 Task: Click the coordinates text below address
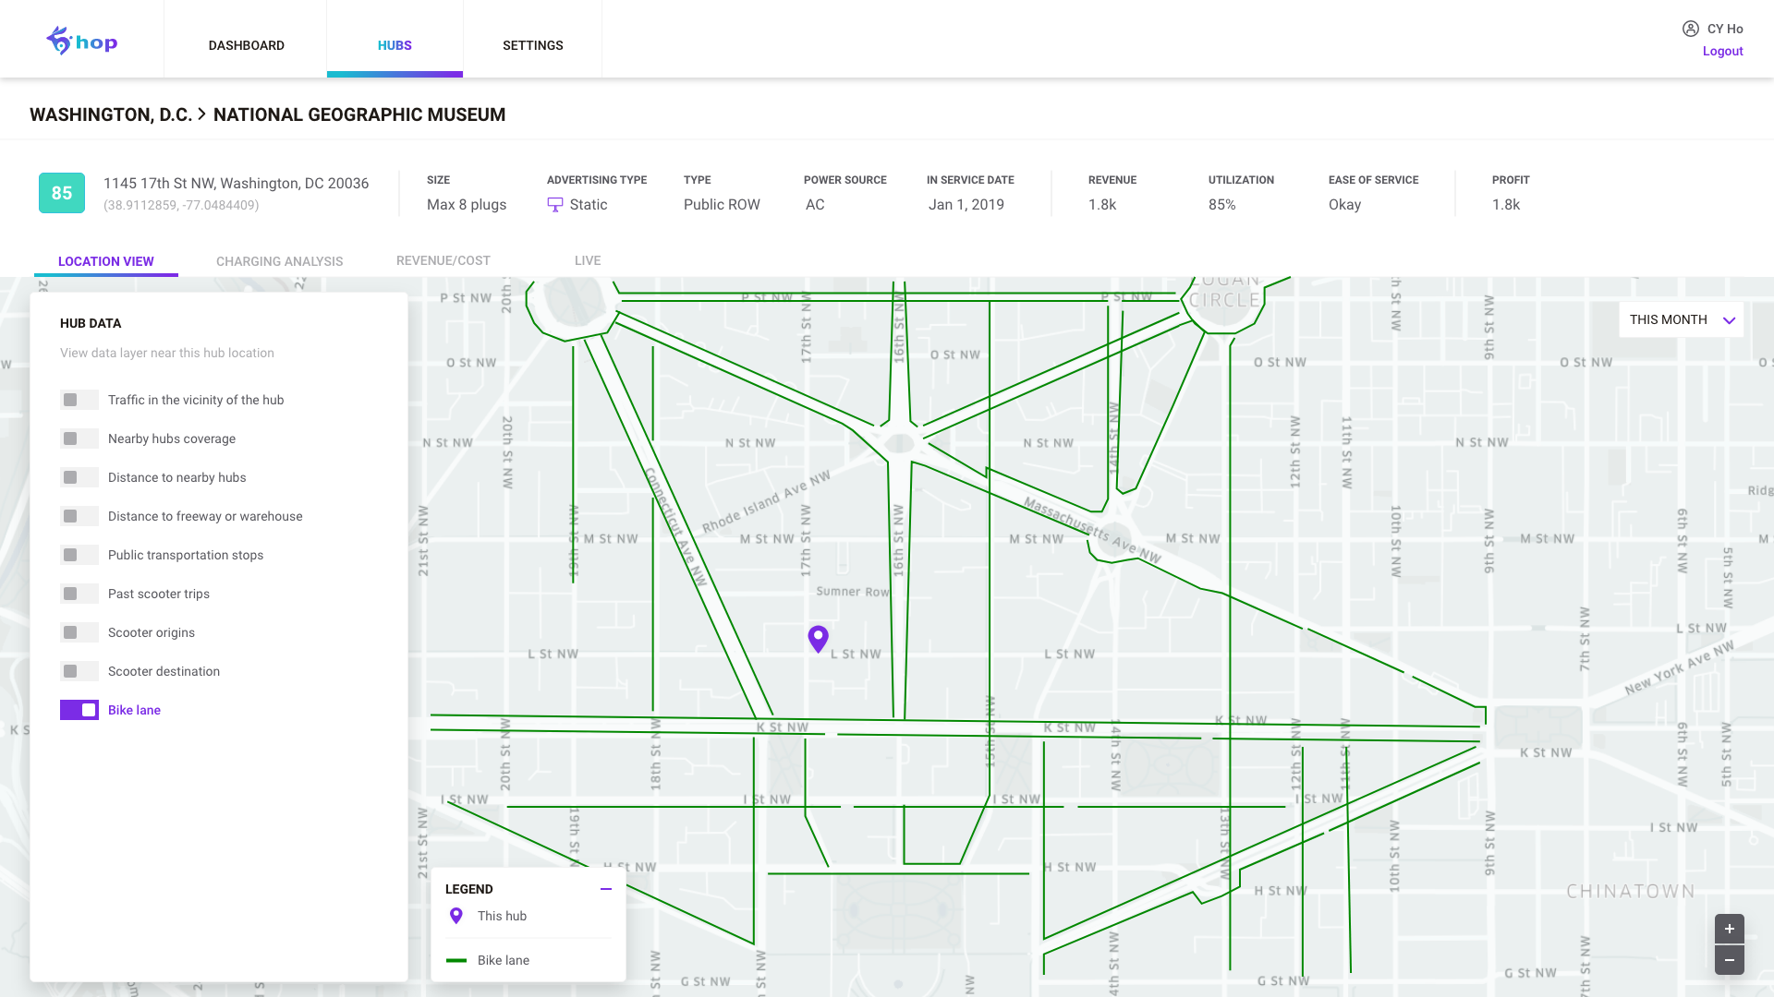click(x=181, y=205)
